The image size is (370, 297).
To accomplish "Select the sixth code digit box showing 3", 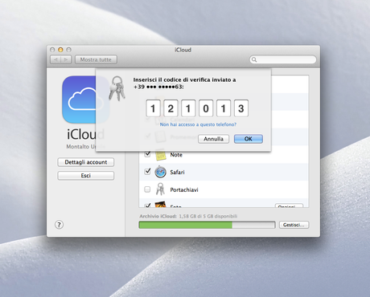I will click(241, 108).
